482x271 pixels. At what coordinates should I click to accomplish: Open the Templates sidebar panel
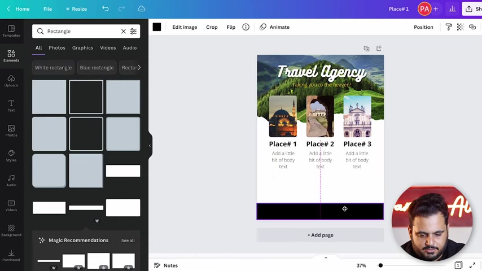click(x=11, y=31)
